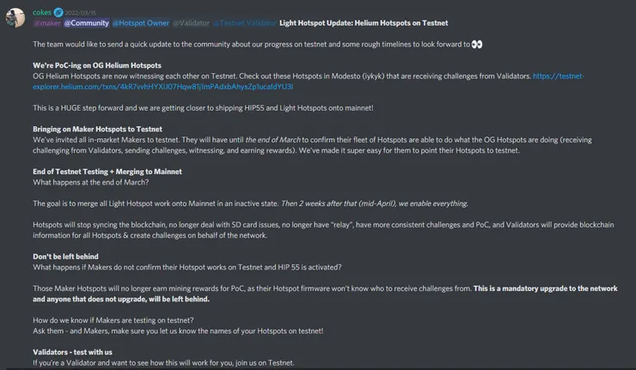
Task: Open the cokes username profile
Action: 43,13
